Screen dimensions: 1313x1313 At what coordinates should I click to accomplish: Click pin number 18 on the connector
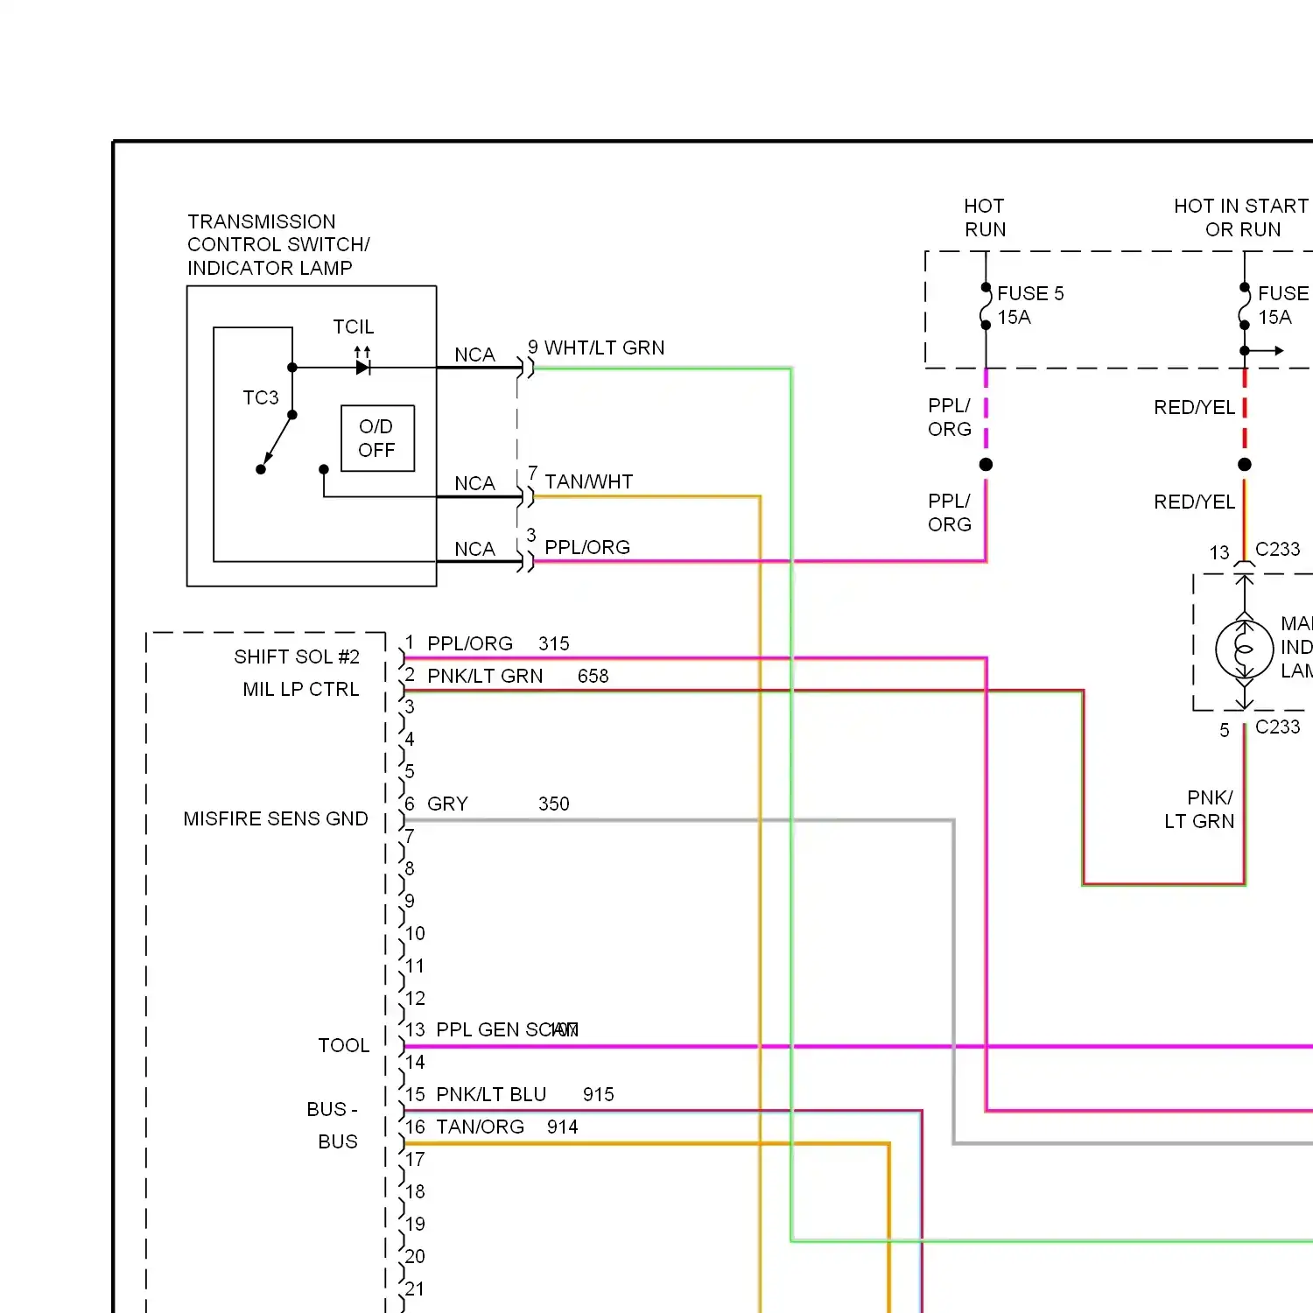pyautogui.click(x=415, y=1191)
